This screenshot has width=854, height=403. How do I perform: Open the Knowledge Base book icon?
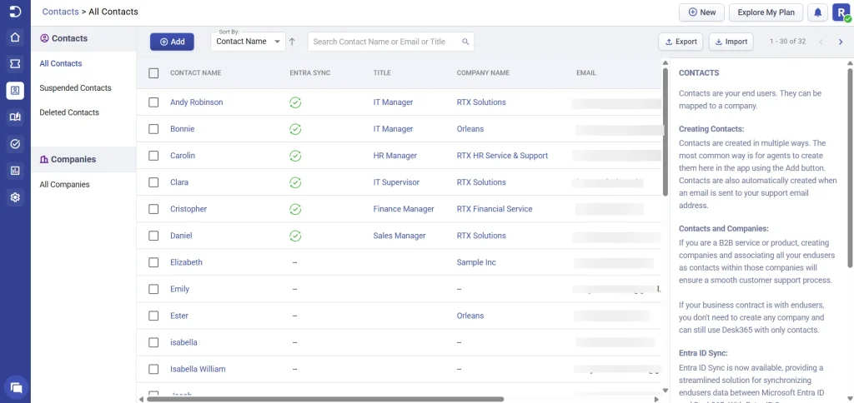click(x=15, y=117)
